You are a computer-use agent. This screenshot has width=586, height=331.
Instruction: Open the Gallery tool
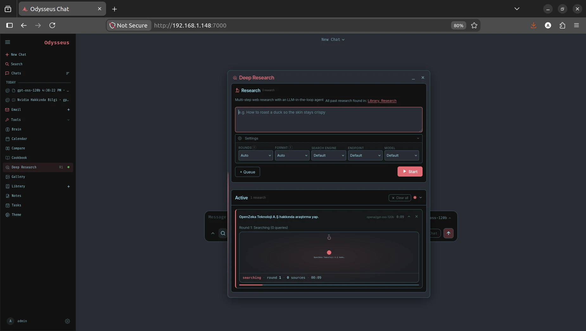pyautogui.click(x=38, y=177)
